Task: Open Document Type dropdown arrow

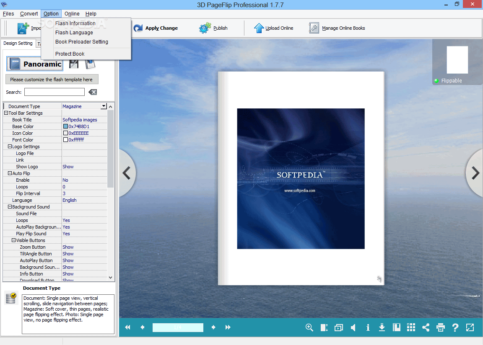Action: (104, 106)
